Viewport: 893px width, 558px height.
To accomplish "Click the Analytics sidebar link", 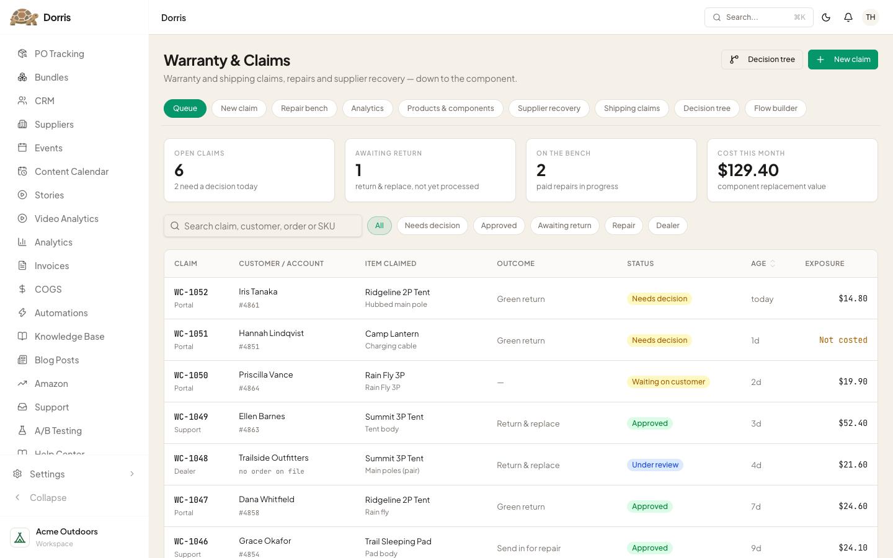I will point(74,242).
